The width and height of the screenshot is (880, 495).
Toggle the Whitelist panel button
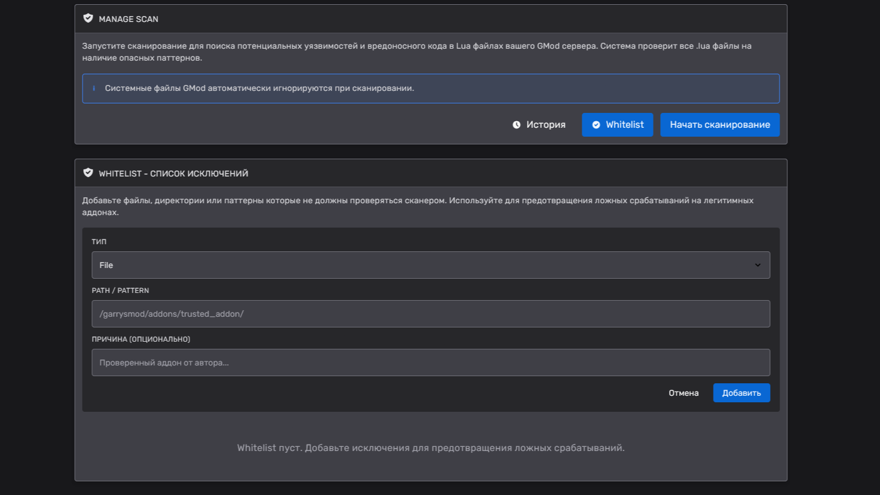click(617, 125)
